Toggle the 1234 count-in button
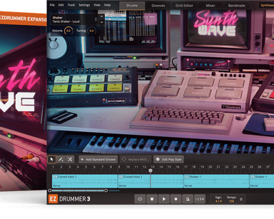Viewport: 274px width, 219px height. (199, 199)
